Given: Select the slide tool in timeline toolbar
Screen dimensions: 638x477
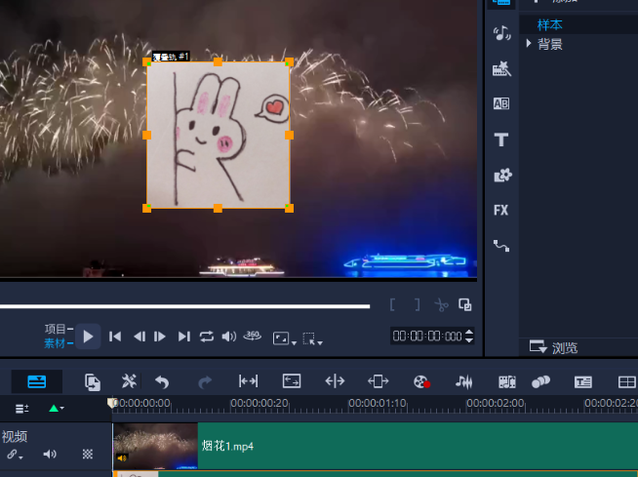Looking at the screenshot, I should point(378,381).
